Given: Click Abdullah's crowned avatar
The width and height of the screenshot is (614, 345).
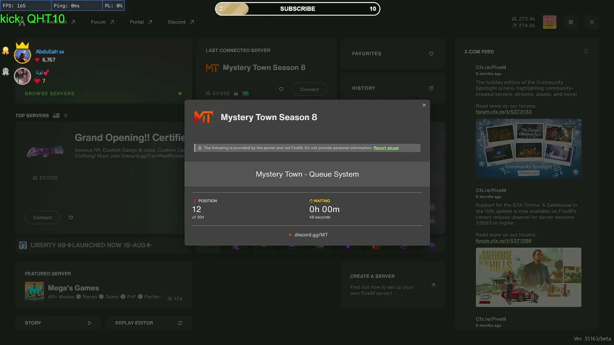Looking at the screenshot, I should tap(23, 55).
